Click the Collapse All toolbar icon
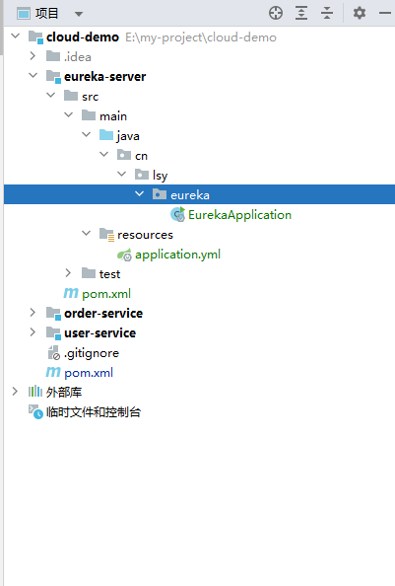395x586 pixels. pyautogui.click(x=327, y=13)
